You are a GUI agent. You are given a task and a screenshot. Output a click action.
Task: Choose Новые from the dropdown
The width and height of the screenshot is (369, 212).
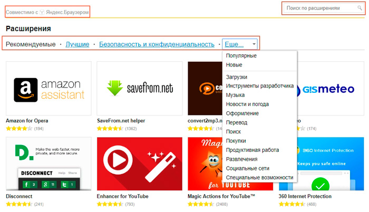click(x=234, y=65)
